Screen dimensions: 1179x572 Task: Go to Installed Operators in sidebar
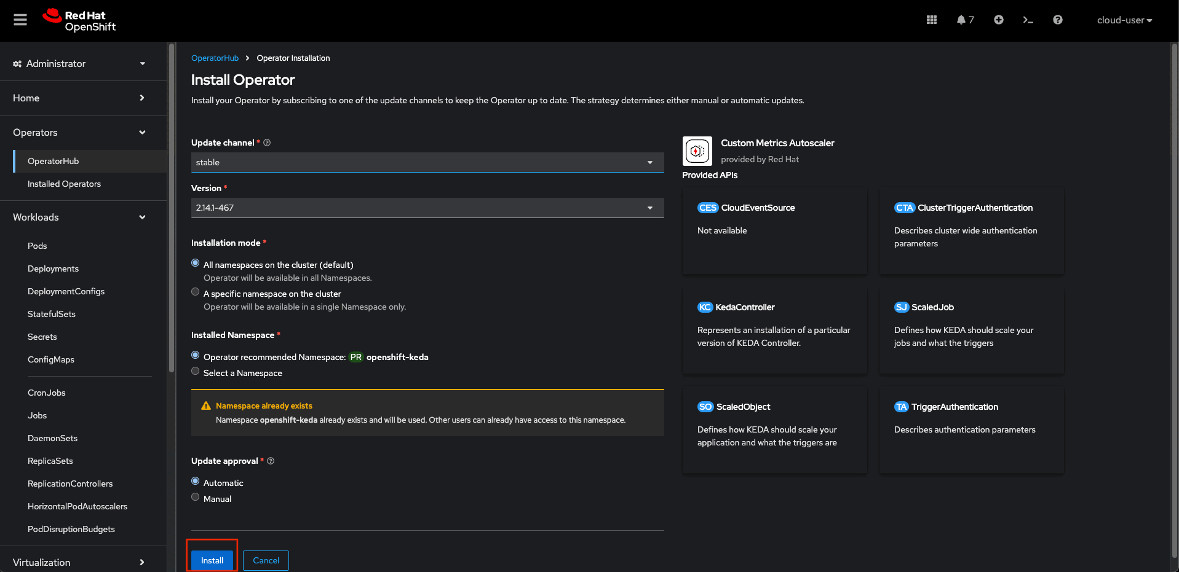point(64,184)
